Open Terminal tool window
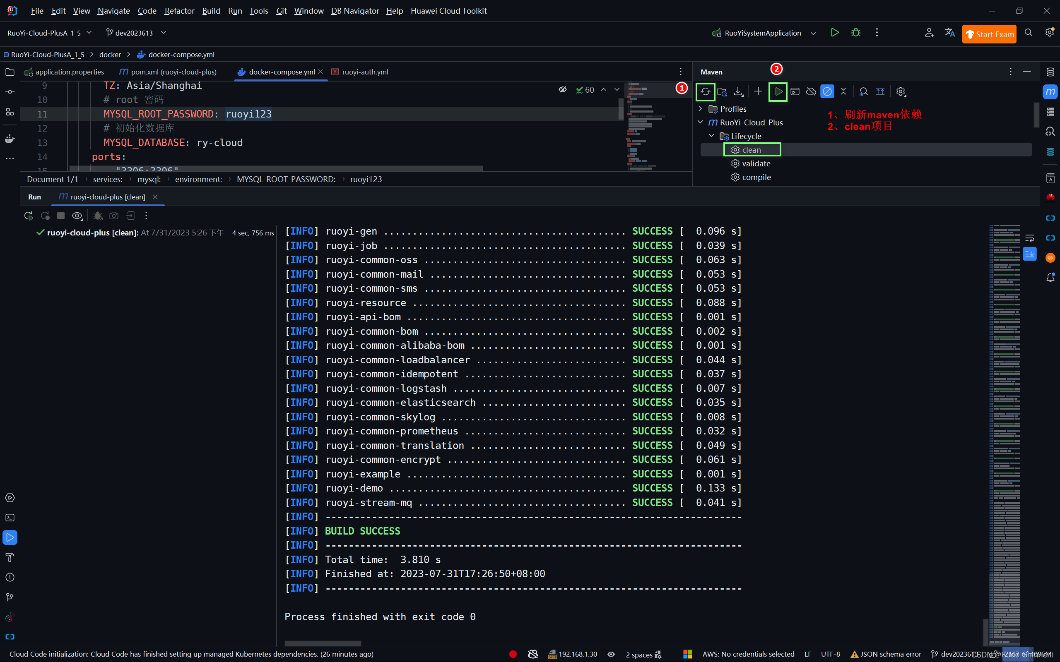The image size is (1060, 662). (10, 518)
